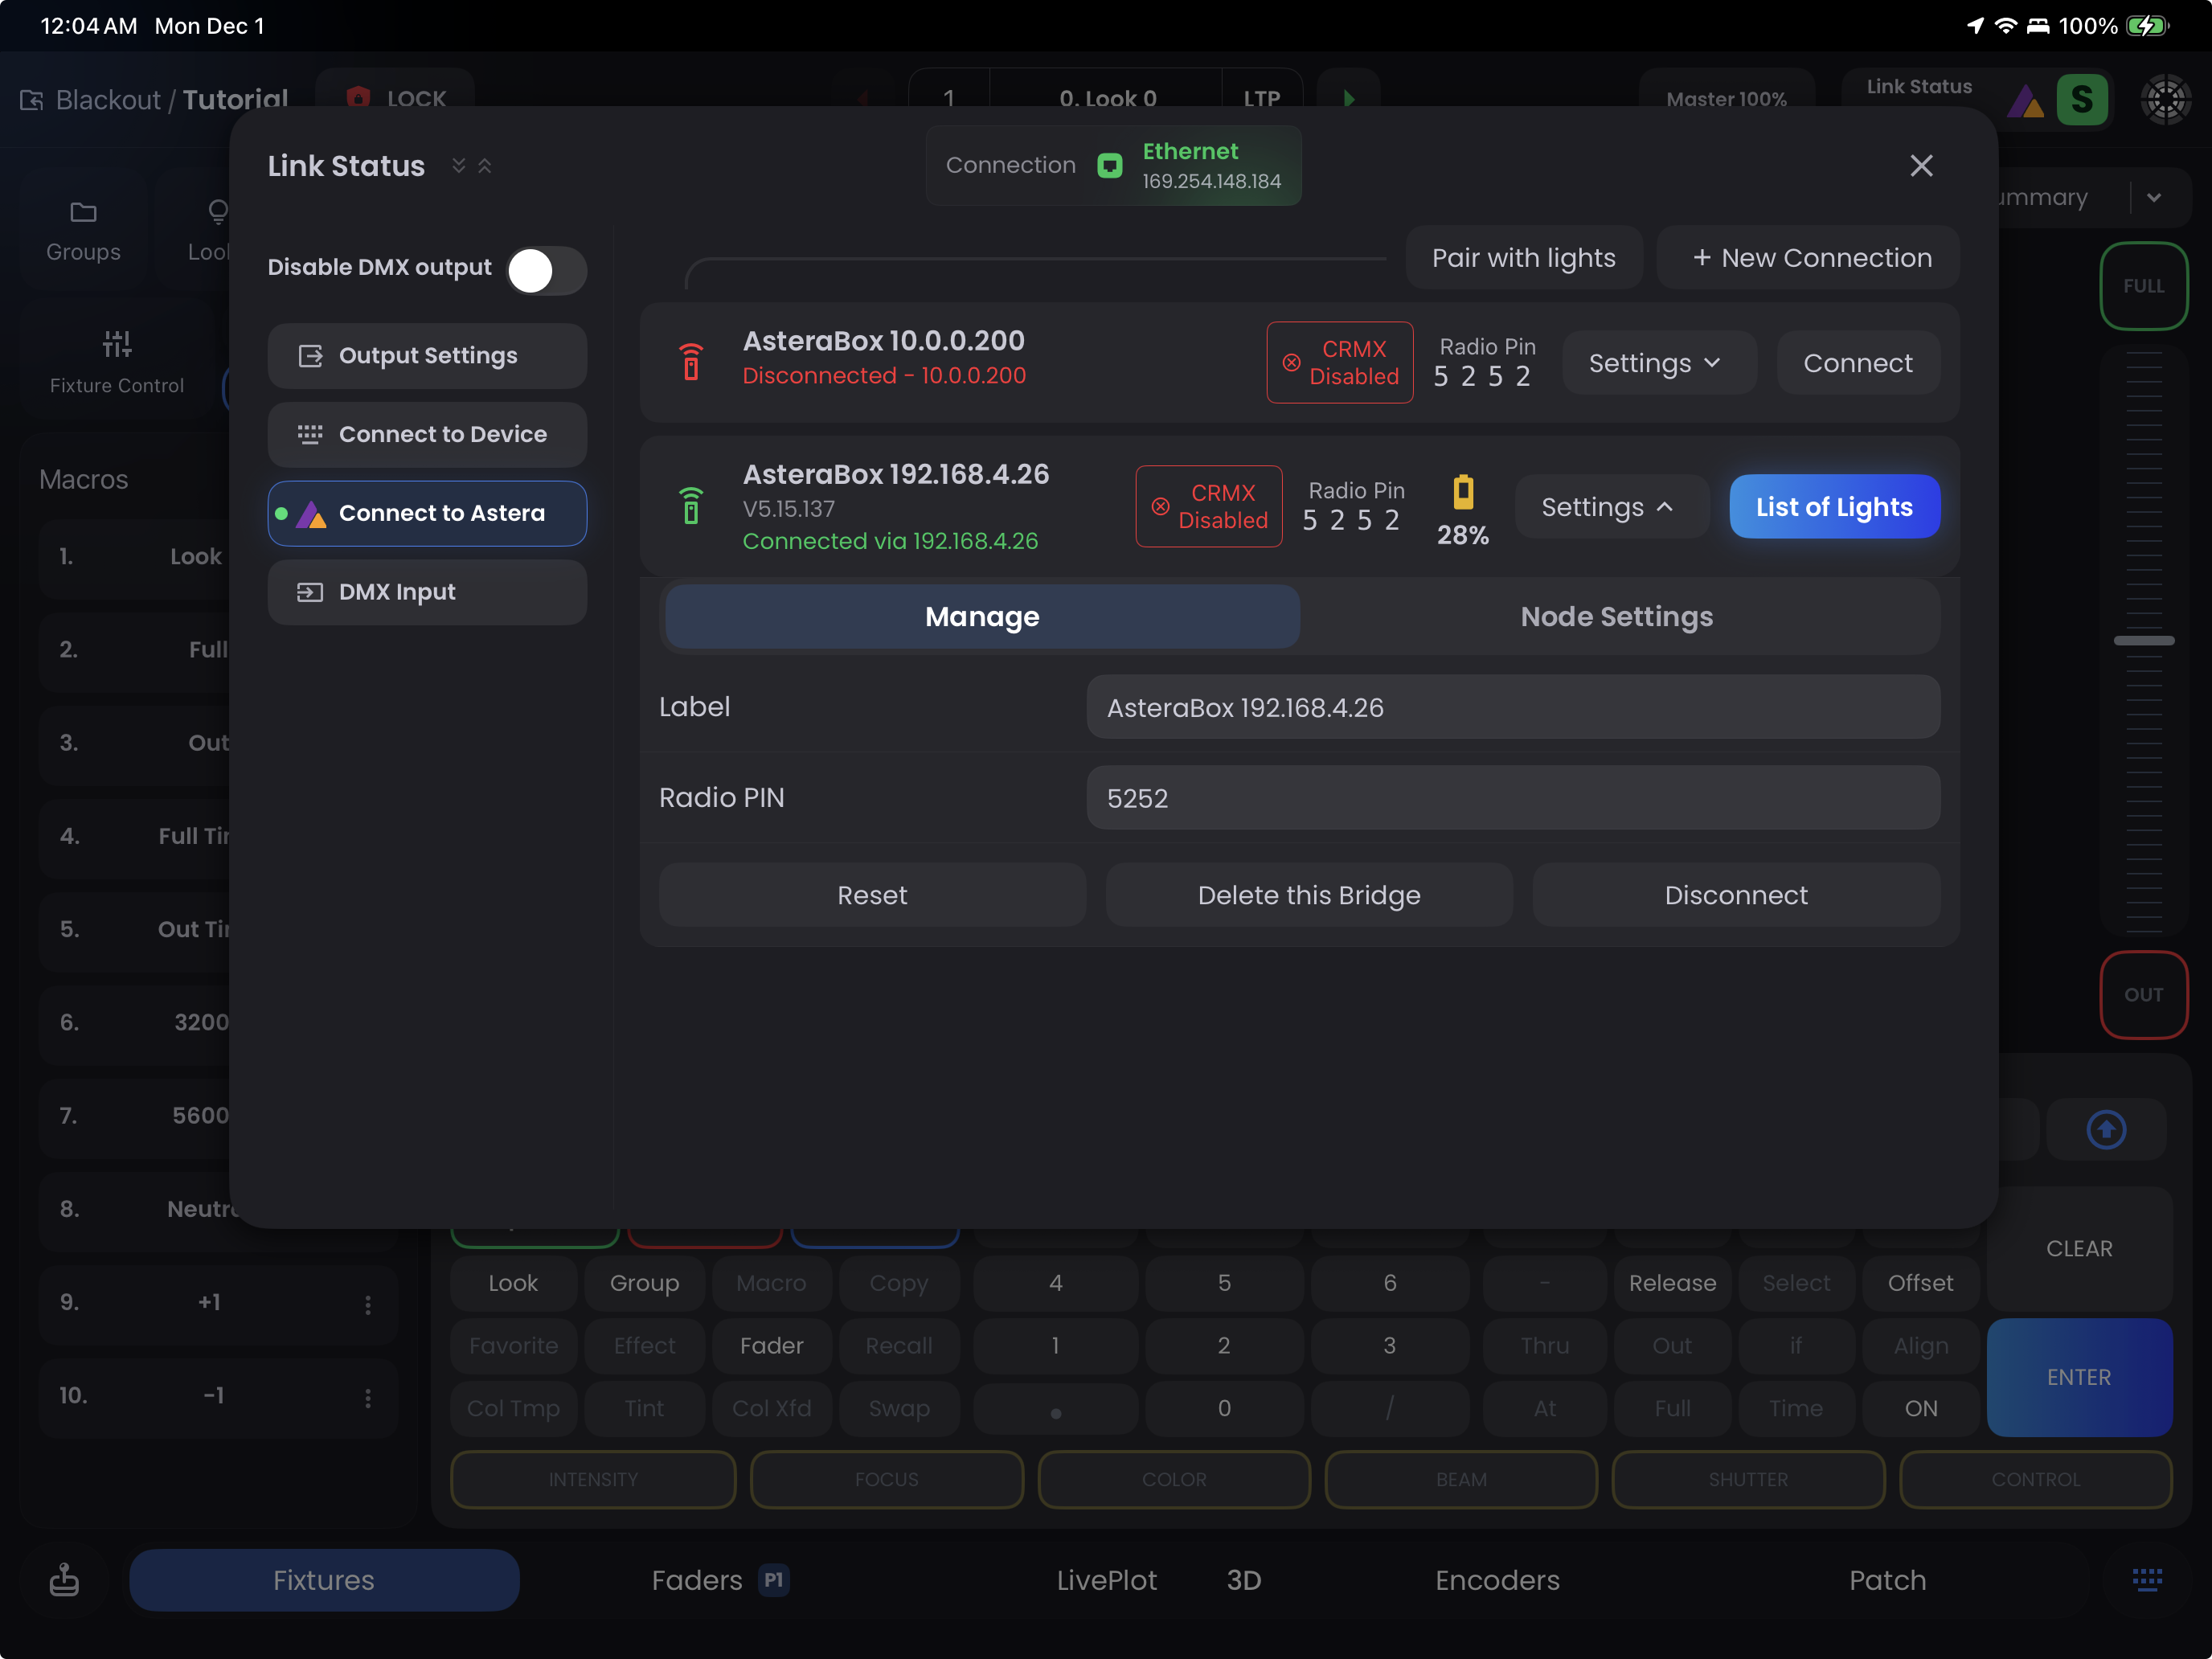
Task: Click the blue up-arrow circle icon
Action: 2106,1129
